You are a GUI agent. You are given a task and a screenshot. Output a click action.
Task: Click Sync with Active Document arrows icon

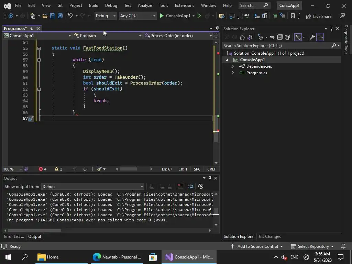(272, 37)
